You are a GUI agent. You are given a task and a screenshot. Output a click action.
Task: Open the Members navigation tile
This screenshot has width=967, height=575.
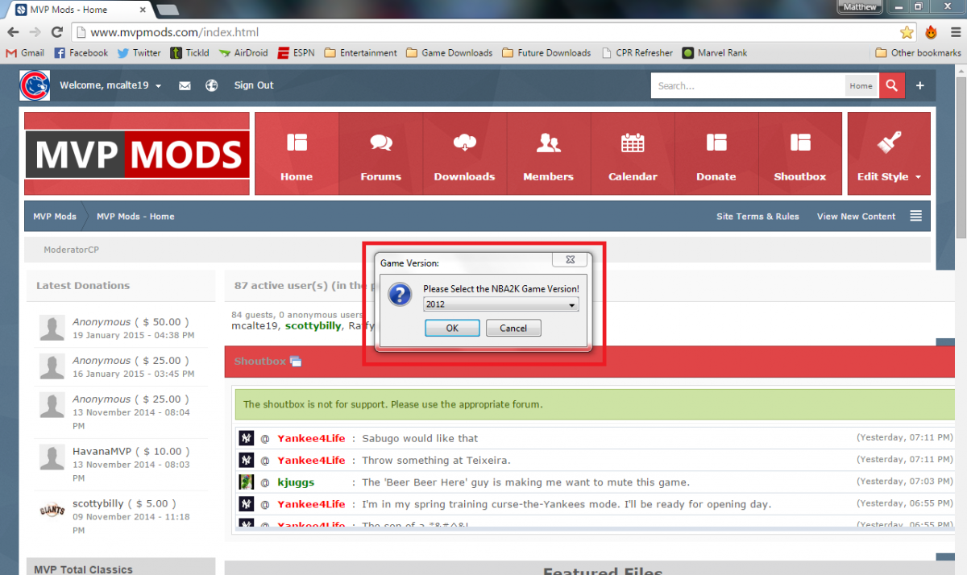[549, 154]
